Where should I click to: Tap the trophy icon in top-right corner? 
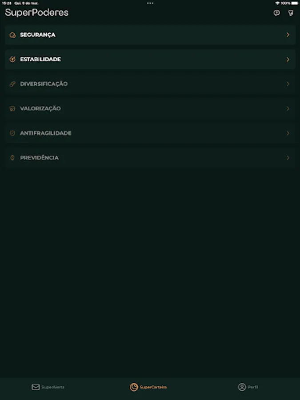point(291,13)
